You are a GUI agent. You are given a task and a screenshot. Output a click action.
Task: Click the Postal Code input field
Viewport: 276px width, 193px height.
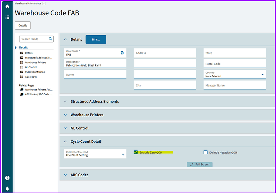click(x=235, y=63)
